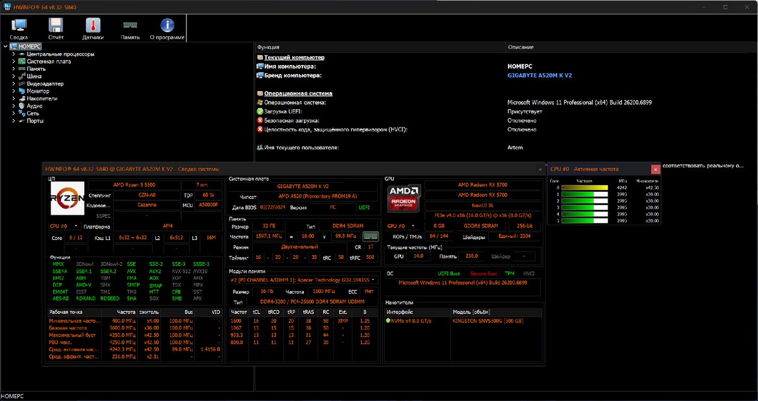Expand the Видеоадаптер tree node
This screenshot has width=758, height=401.
13,84
